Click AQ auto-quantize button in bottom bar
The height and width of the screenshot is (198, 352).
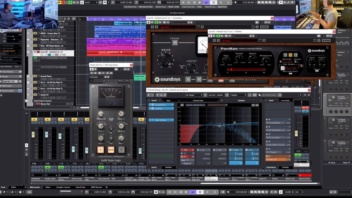[x=29, y=192]
